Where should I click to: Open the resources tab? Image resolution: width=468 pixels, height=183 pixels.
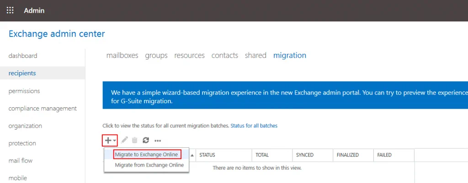click(189, 55)
